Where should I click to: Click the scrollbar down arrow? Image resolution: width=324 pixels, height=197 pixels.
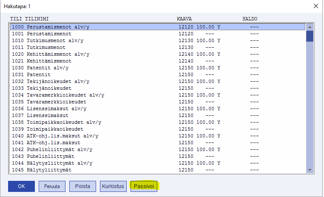(310, 170)
